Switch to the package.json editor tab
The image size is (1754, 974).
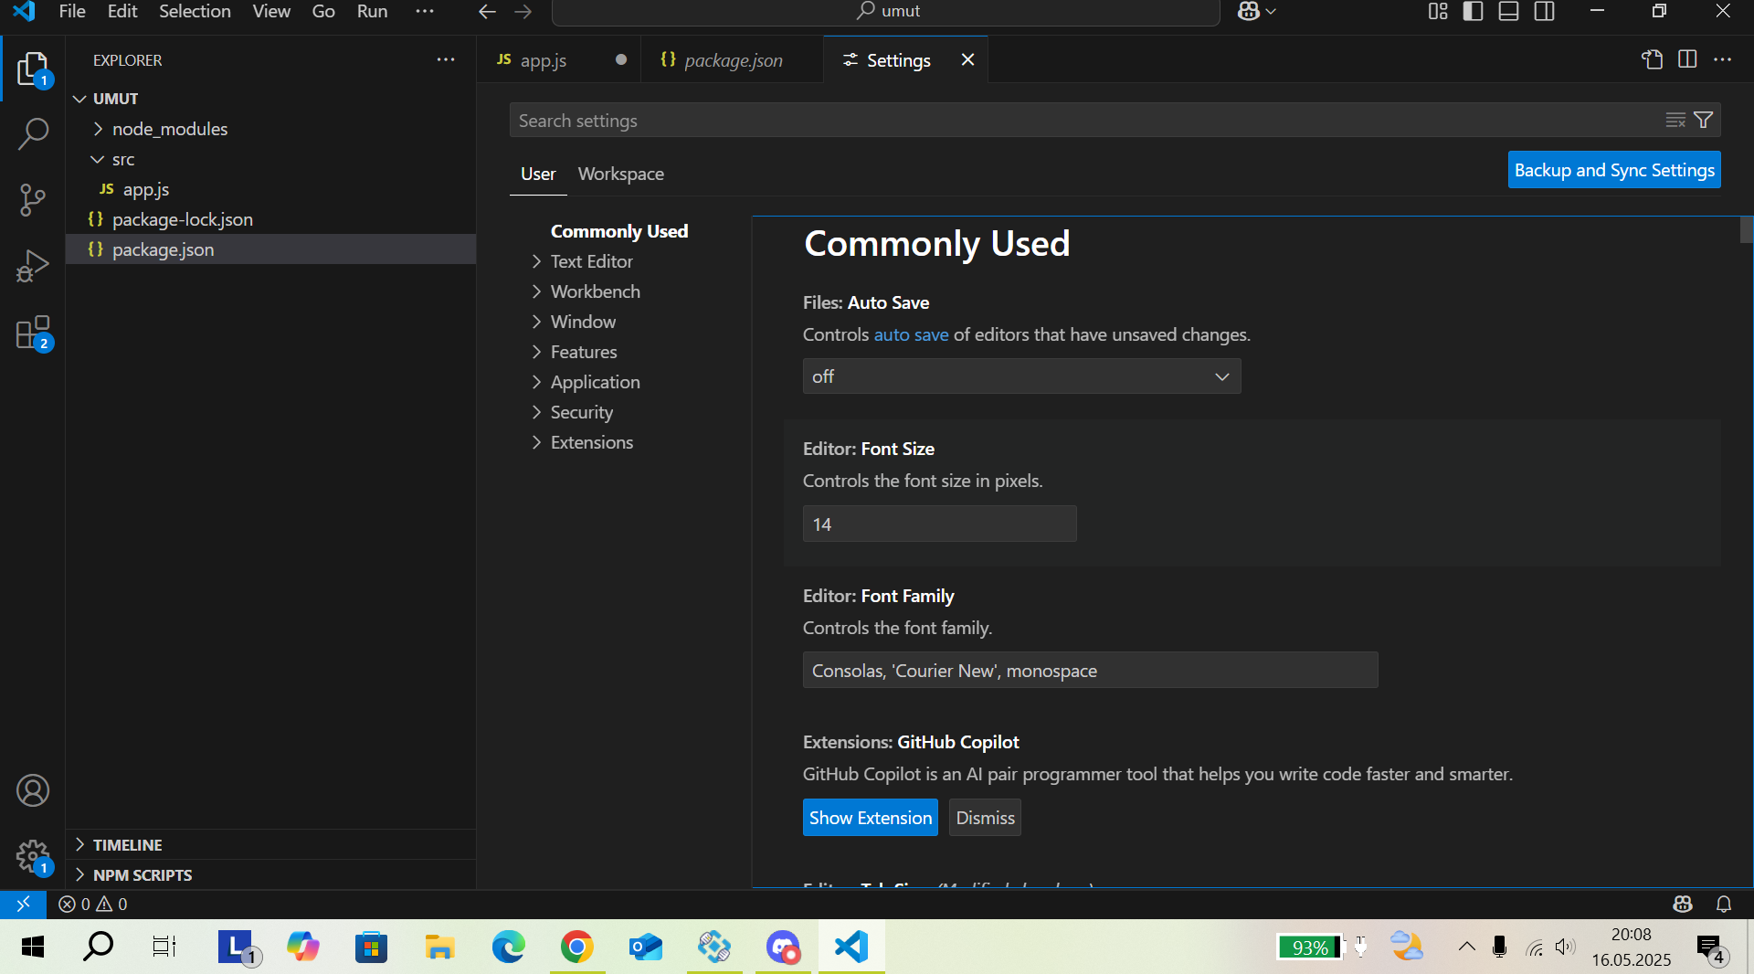click(x=733, y=59)
